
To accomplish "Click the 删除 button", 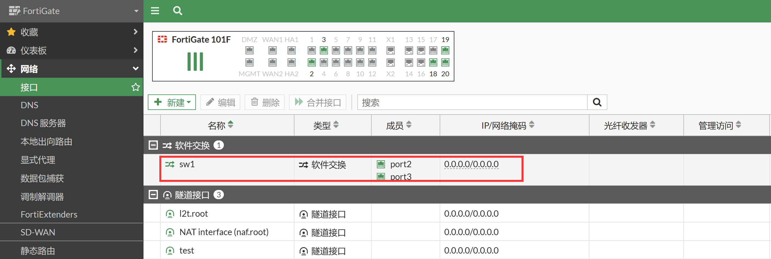I will pos(264,102).
